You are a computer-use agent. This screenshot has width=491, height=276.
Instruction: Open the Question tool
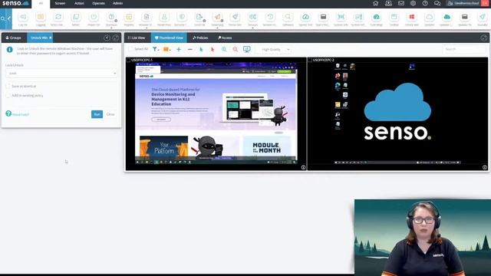click(x=111, y=18)
